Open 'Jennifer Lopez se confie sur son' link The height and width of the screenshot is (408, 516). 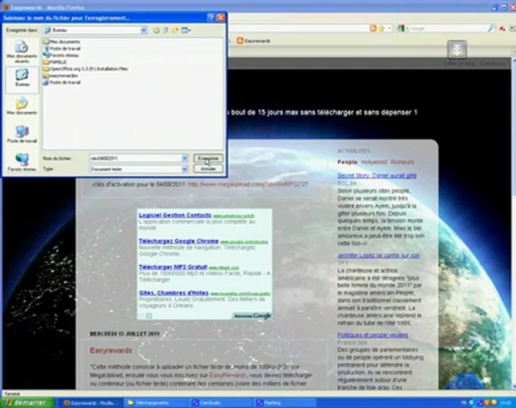click(x=379, y=256)
